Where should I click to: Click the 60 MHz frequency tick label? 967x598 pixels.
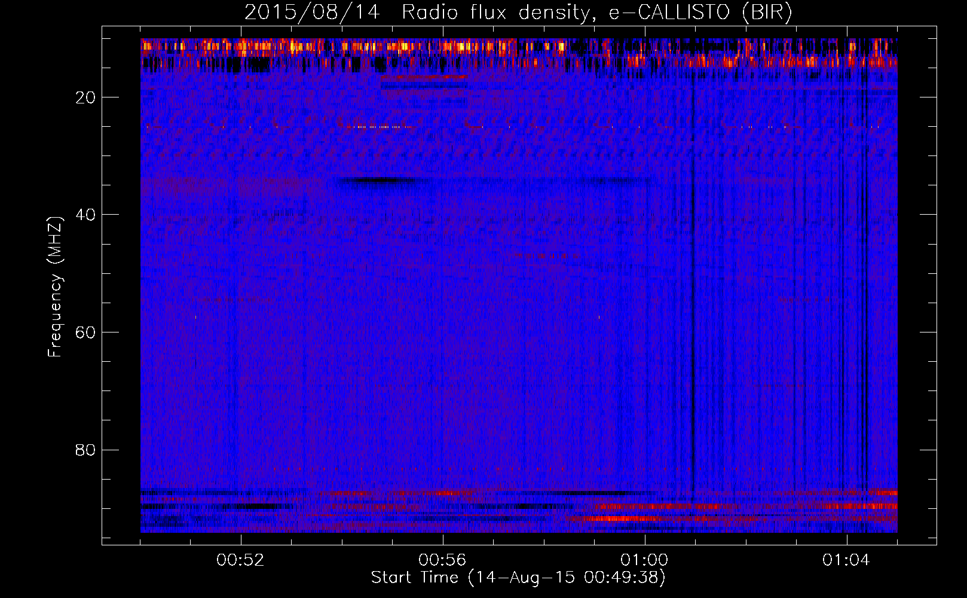(x=85, y=332)
